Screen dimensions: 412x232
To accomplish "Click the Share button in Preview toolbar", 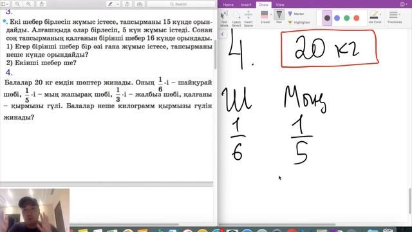I will point(41,4).
